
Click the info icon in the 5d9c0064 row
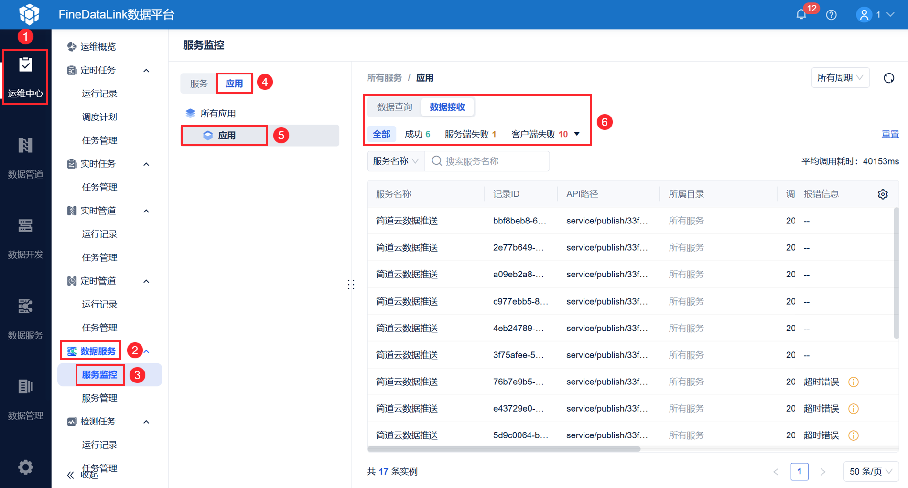(854, 435)
